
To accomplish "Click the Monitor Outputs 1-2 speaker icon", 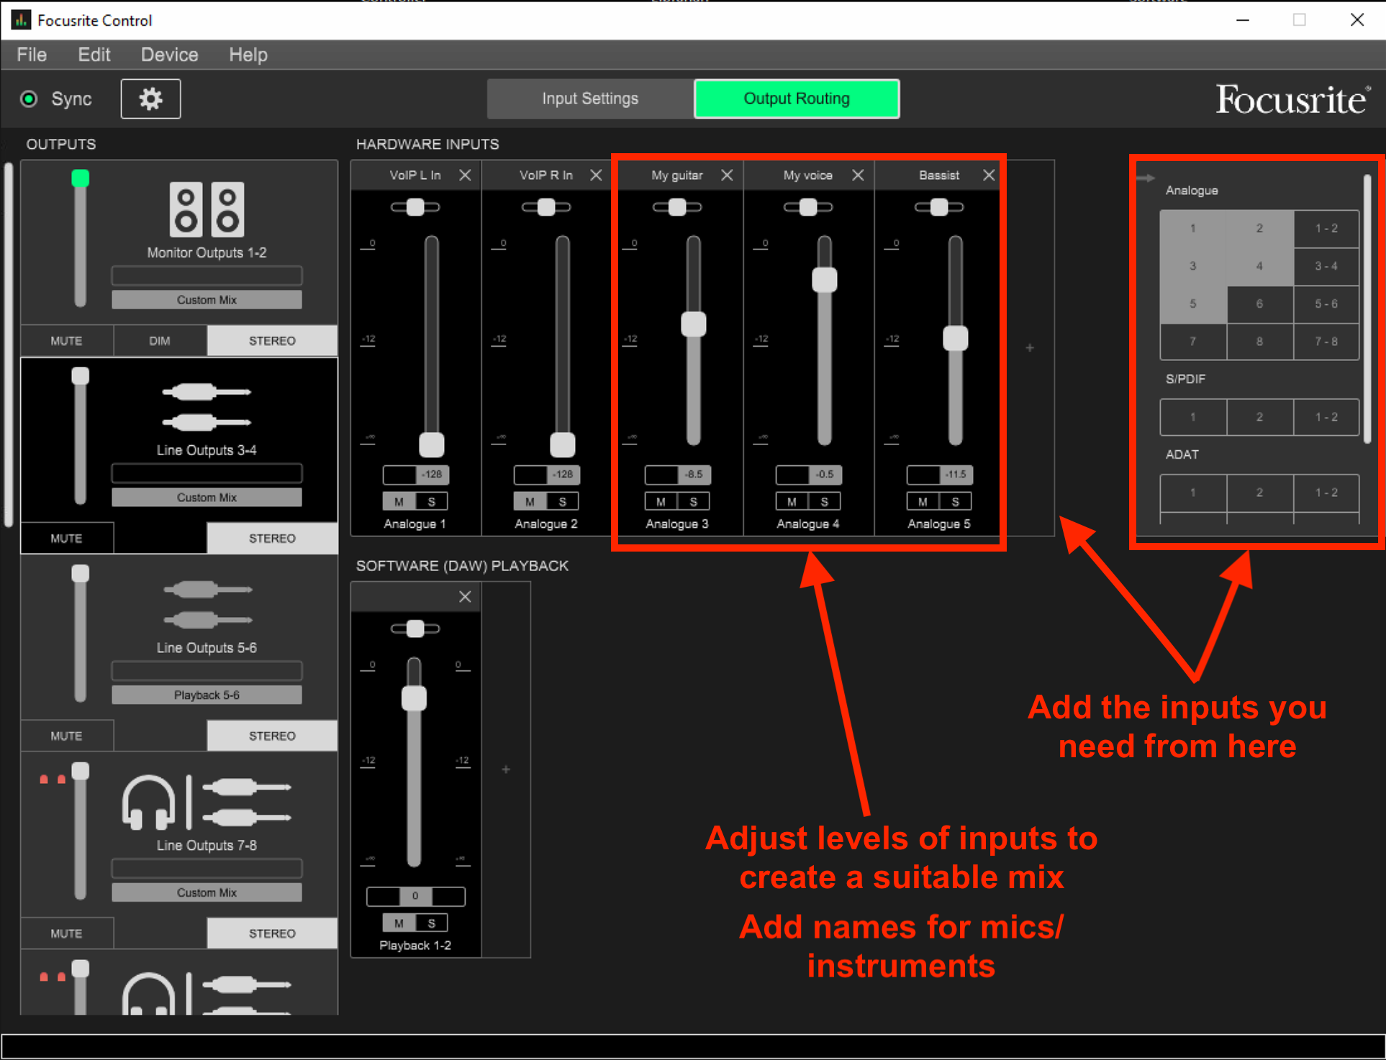I will pos(207,209).
